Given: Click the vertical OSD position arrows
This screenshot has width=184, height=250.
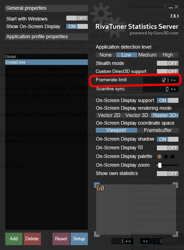Looking at the screenshot, I should (x=145, y=241).
